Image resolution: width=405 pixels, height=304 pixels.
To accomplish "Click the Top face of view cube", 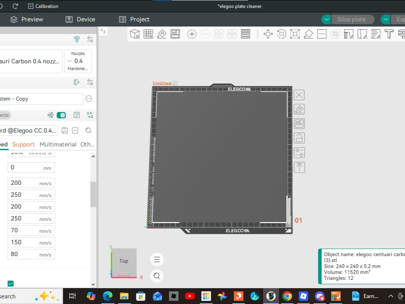I will (x=124, y=261).
